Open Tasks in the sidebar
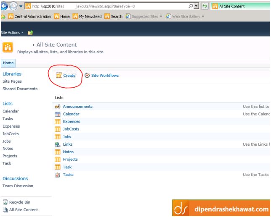The image size is (271, 217). [x=8, y=119]
